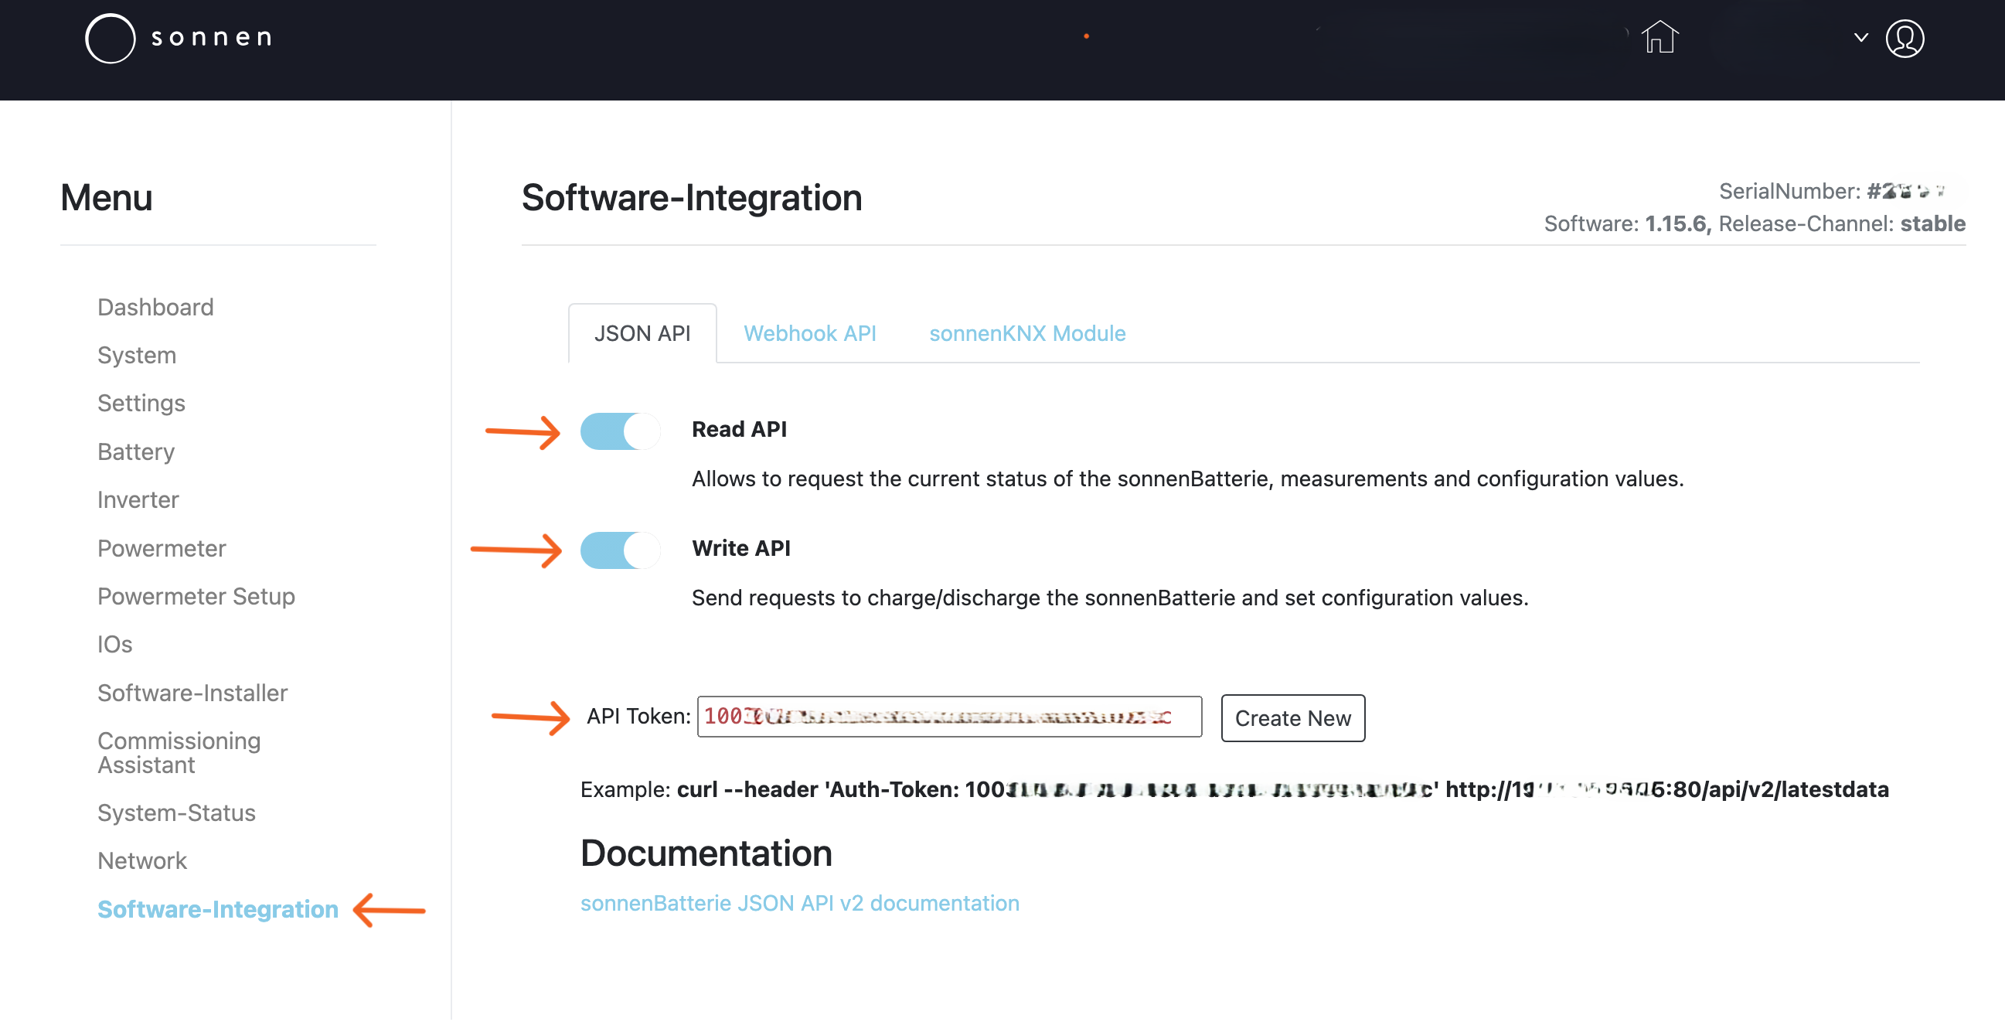Open the Inverter page in the menu

click(138, 499)
